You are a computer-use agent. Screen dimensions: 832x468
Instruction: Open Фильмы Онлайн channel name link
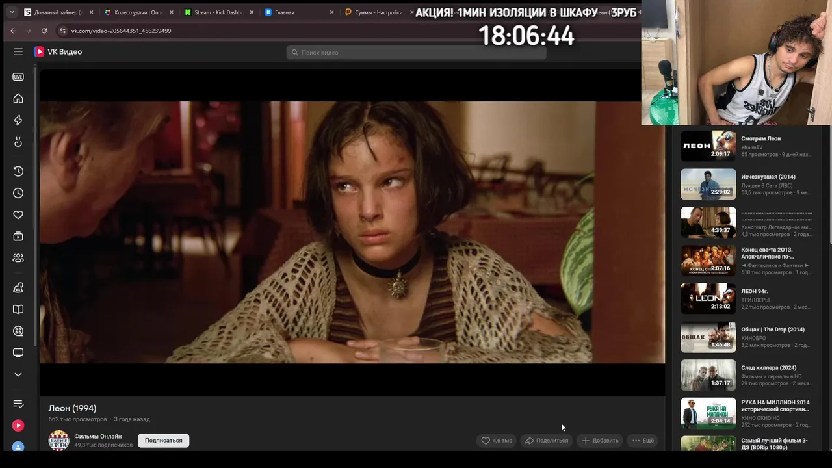pyautogui.click(x=97, y=437)
